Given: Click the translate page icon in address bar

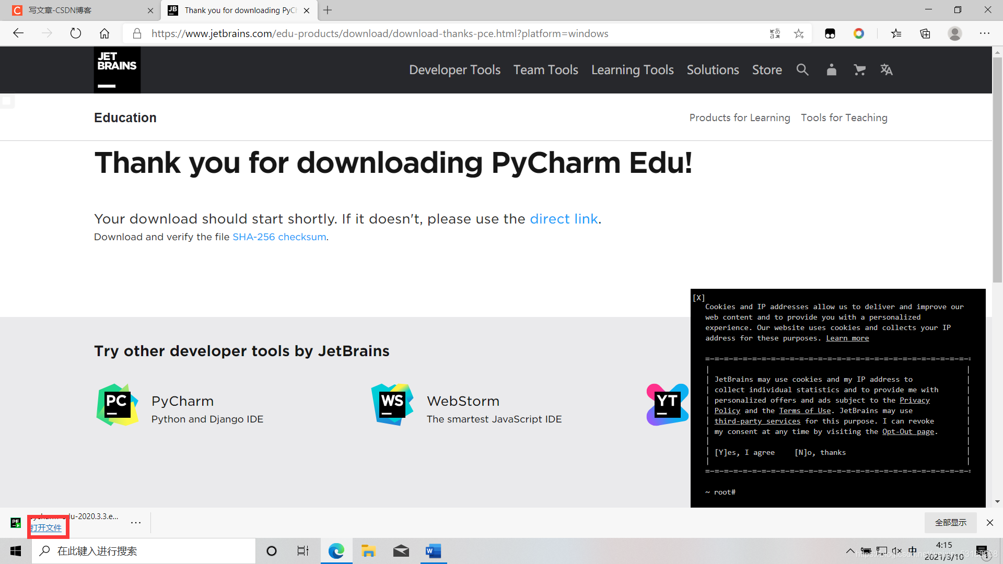Looking at the screenshot, I should (775, 33).
